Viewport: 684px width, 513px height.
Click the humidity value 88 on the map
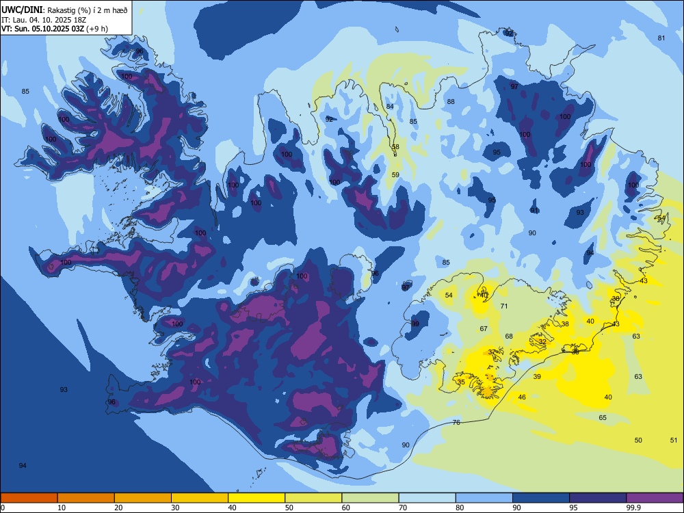pos(451,102)
